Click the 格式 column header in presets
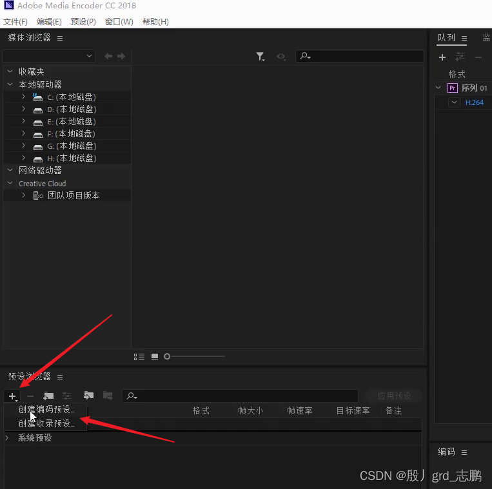492x489 pixels. click(x=201, y=410)
